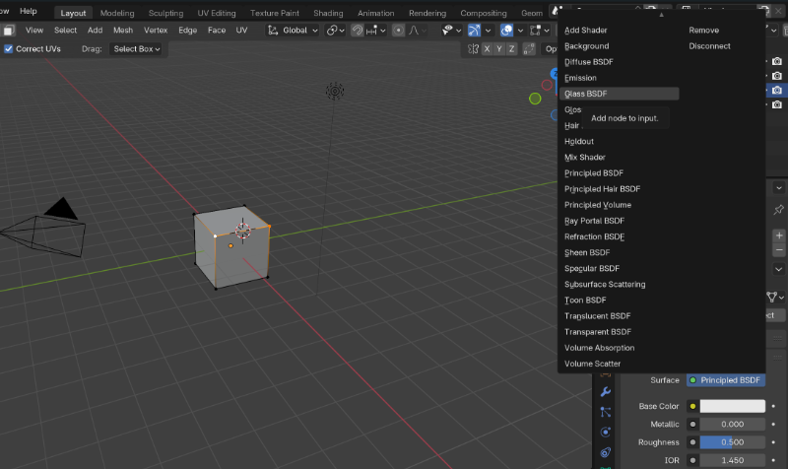Image resolution: width=788 pixels, height=469 pixels.
Task: Open the Help menu
Action: pyautogui.click(x=29, y=11)
